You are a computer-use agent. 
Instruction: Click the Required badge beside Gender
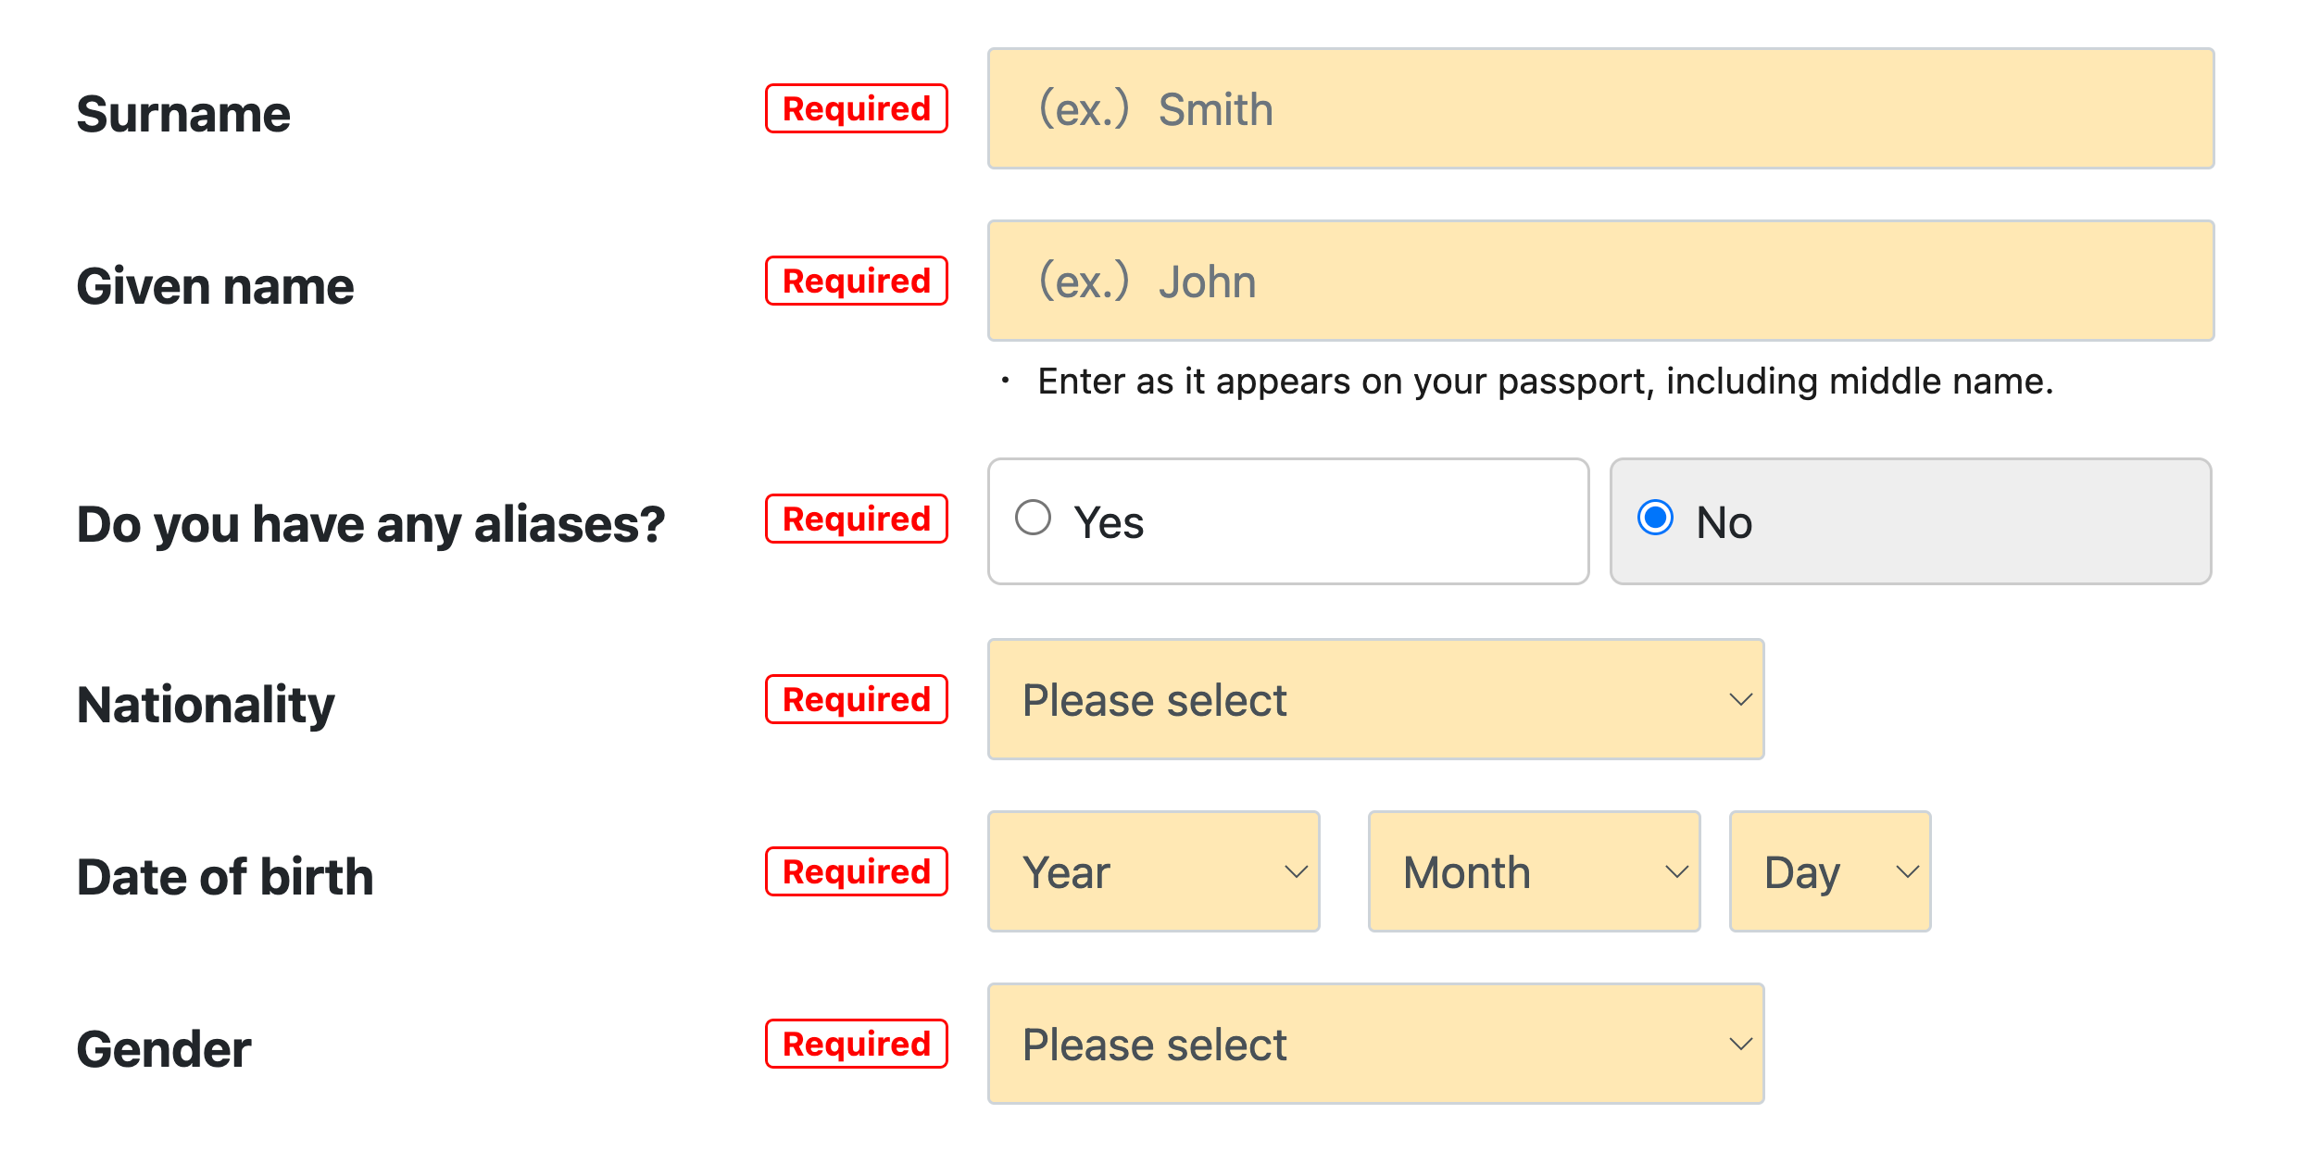pos(856,1044)
